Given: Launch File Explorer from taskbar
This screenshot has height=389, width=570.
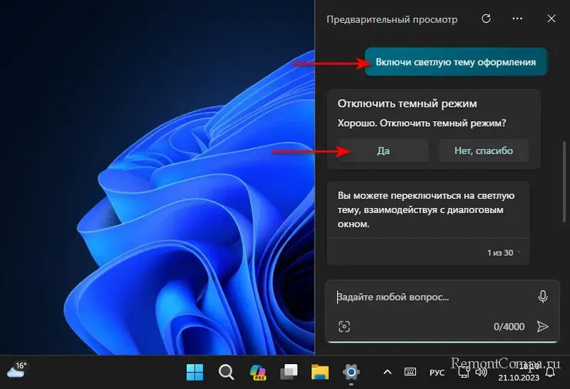Looking at the screenshot, I should tap(320, 372).
